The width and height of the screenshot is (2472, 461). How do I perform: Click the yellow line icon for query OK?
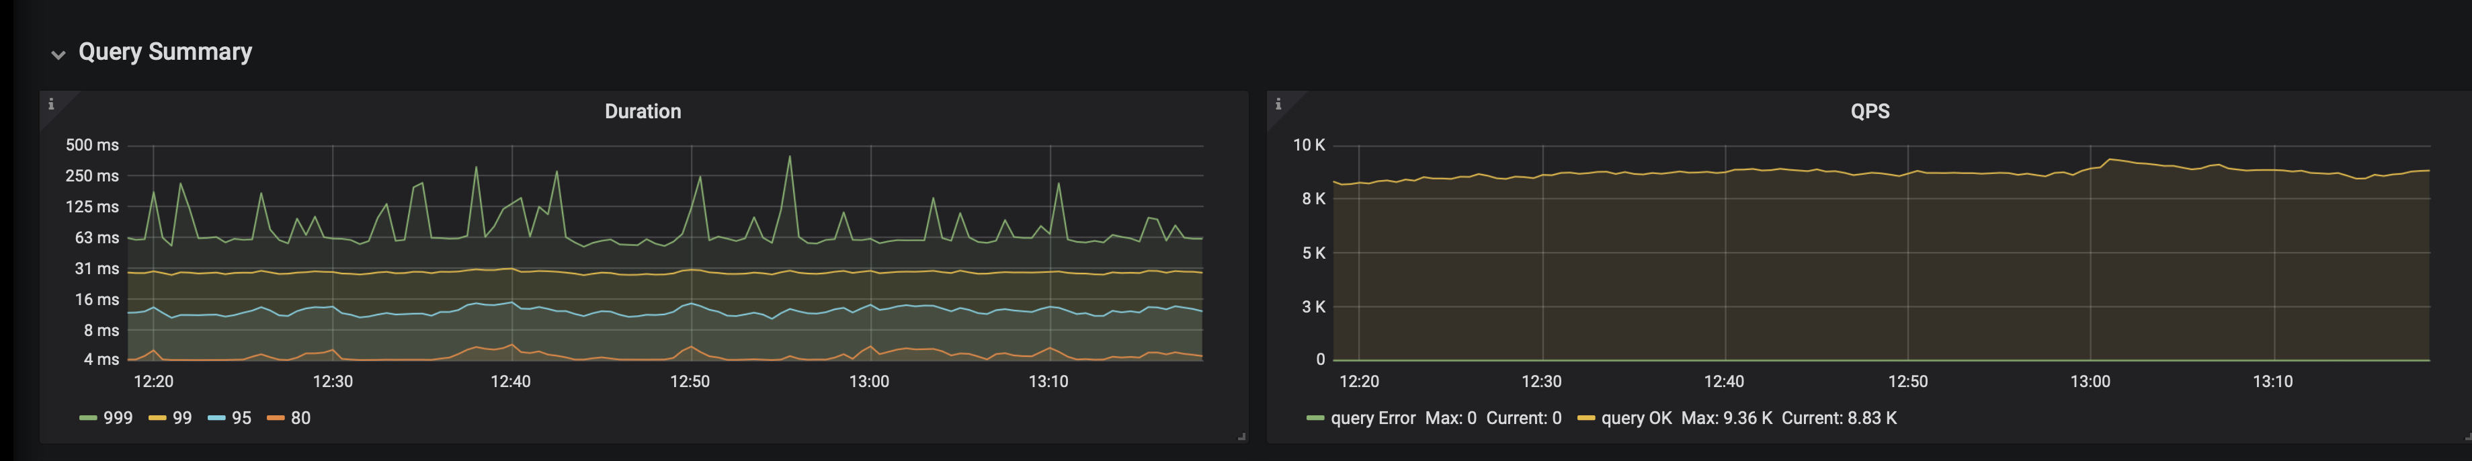pos(1585,418)
